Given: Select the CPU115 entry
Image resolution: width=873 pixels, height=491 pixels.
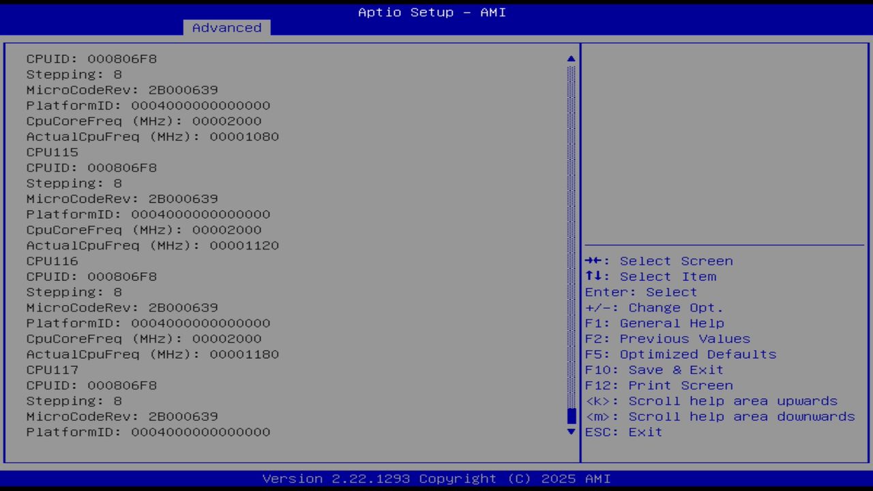Looking at the screenshot, I should [x=52, y=152].
